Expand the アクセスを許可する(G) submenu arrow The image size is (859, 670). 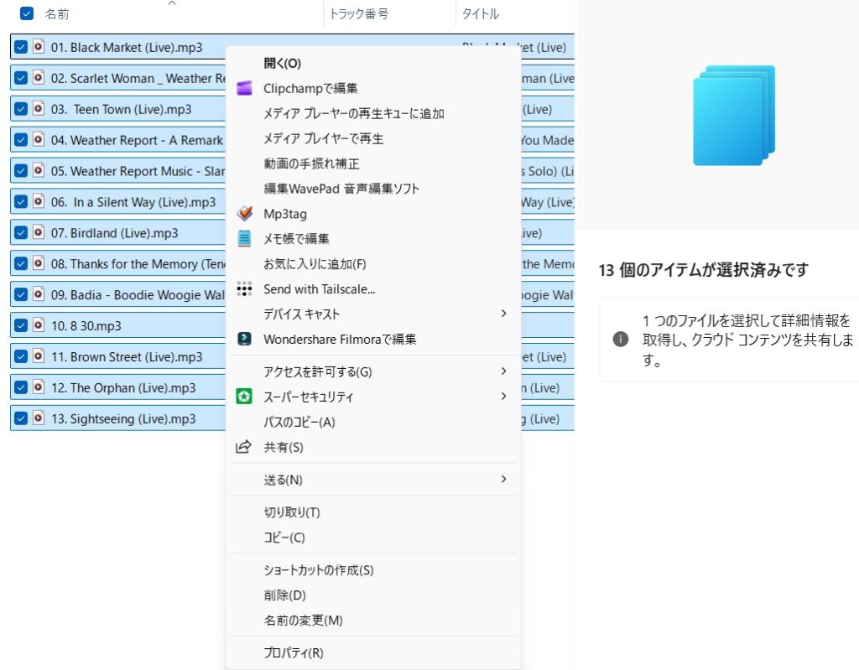pos(503,371)
